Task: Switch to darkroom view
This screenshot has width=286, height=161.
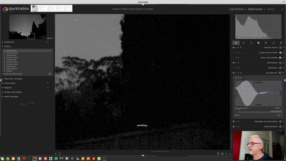Action: point(255,9)
